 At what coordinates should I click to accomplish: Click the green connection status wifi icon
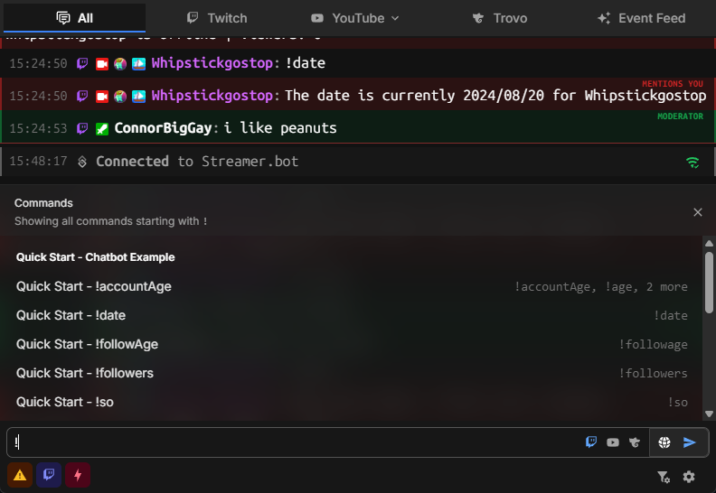pyautogui.click(x=692, y=163)
